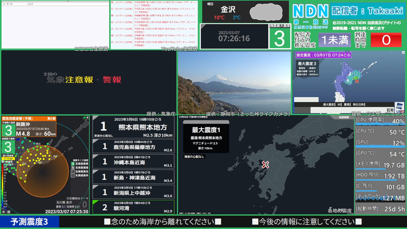
Task: Click the CPU 使用率 40% usage graph
Action: click(x=380, y=121)
